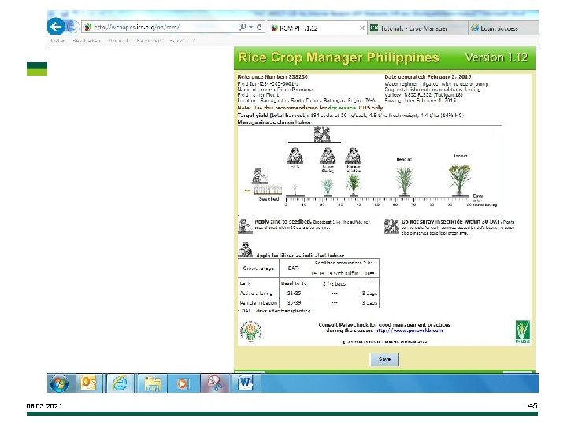567x425 pixels.
Task: Click the Panicle initiation farmer icon
Action: 353,156
